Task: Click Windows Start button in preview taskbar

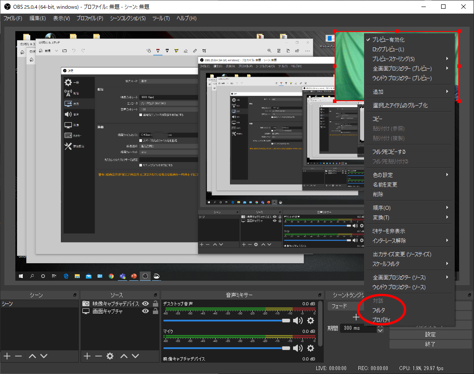Action: pyautogui.click(x=21, y=276)
